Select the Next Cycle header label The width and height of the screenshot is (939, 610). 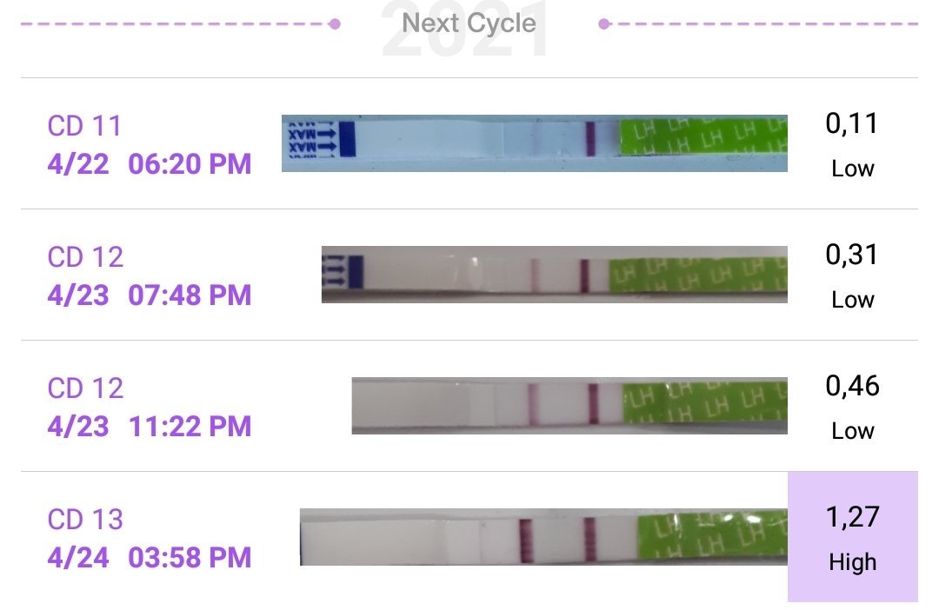(x=469, y=23)
